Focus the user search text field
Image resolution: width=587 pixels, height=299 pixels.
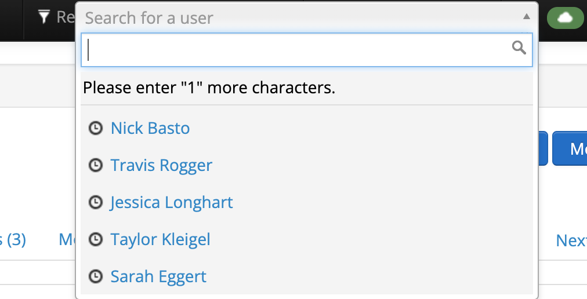coord(307,50)
